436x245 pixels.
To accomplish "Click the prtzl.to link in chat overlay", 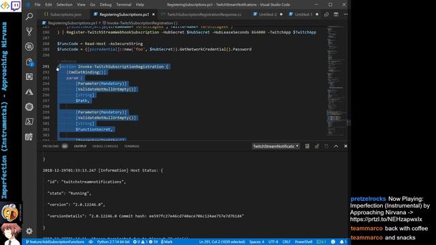I will click(x=386, y=219).
